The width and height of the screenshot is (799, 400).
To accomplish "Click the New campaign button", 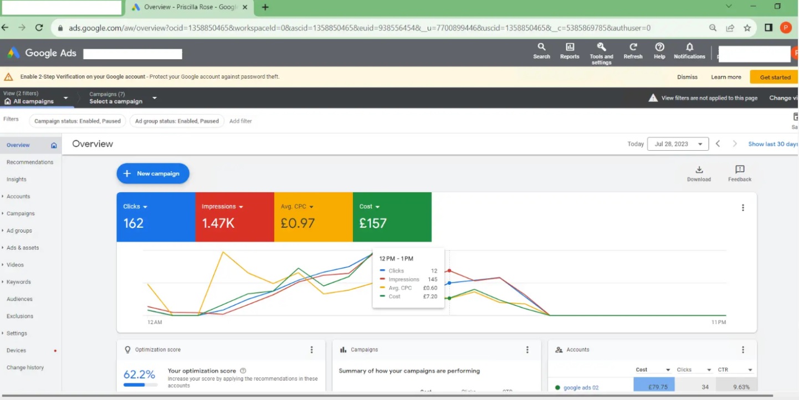I will 153,173.
